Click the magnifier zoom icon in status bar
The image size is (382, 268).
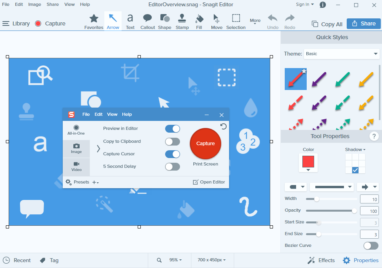coord(159,260)
